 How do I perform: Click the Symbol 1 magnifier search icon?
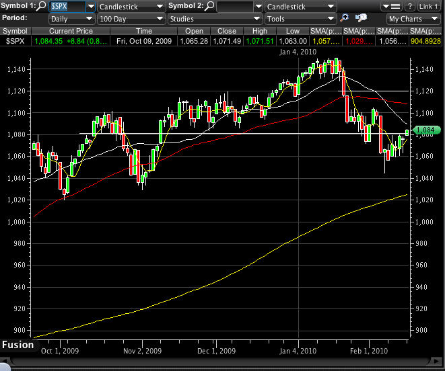(42, 6)
